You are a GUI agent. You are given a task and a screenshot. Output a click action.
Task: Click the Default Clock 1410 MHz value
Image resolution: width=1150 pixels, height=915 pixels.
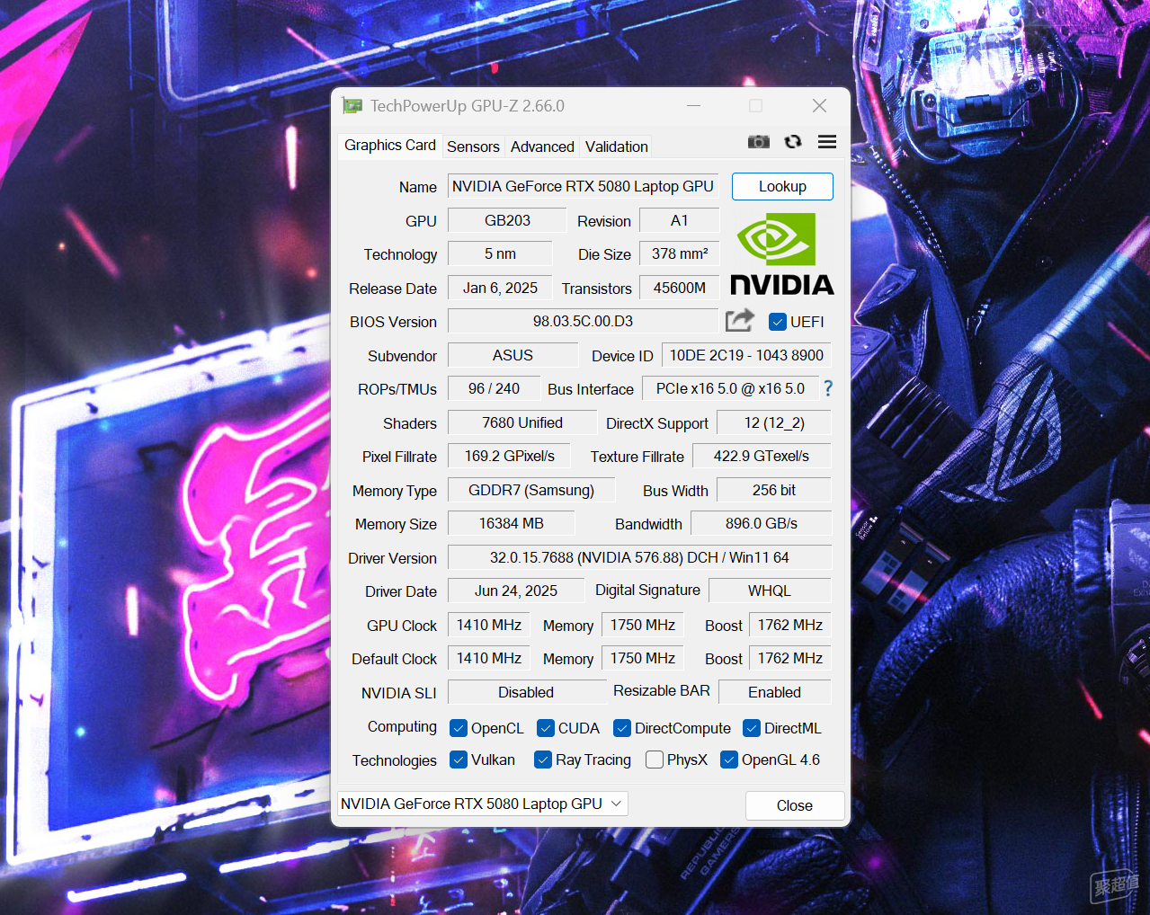tap(488, 658)
